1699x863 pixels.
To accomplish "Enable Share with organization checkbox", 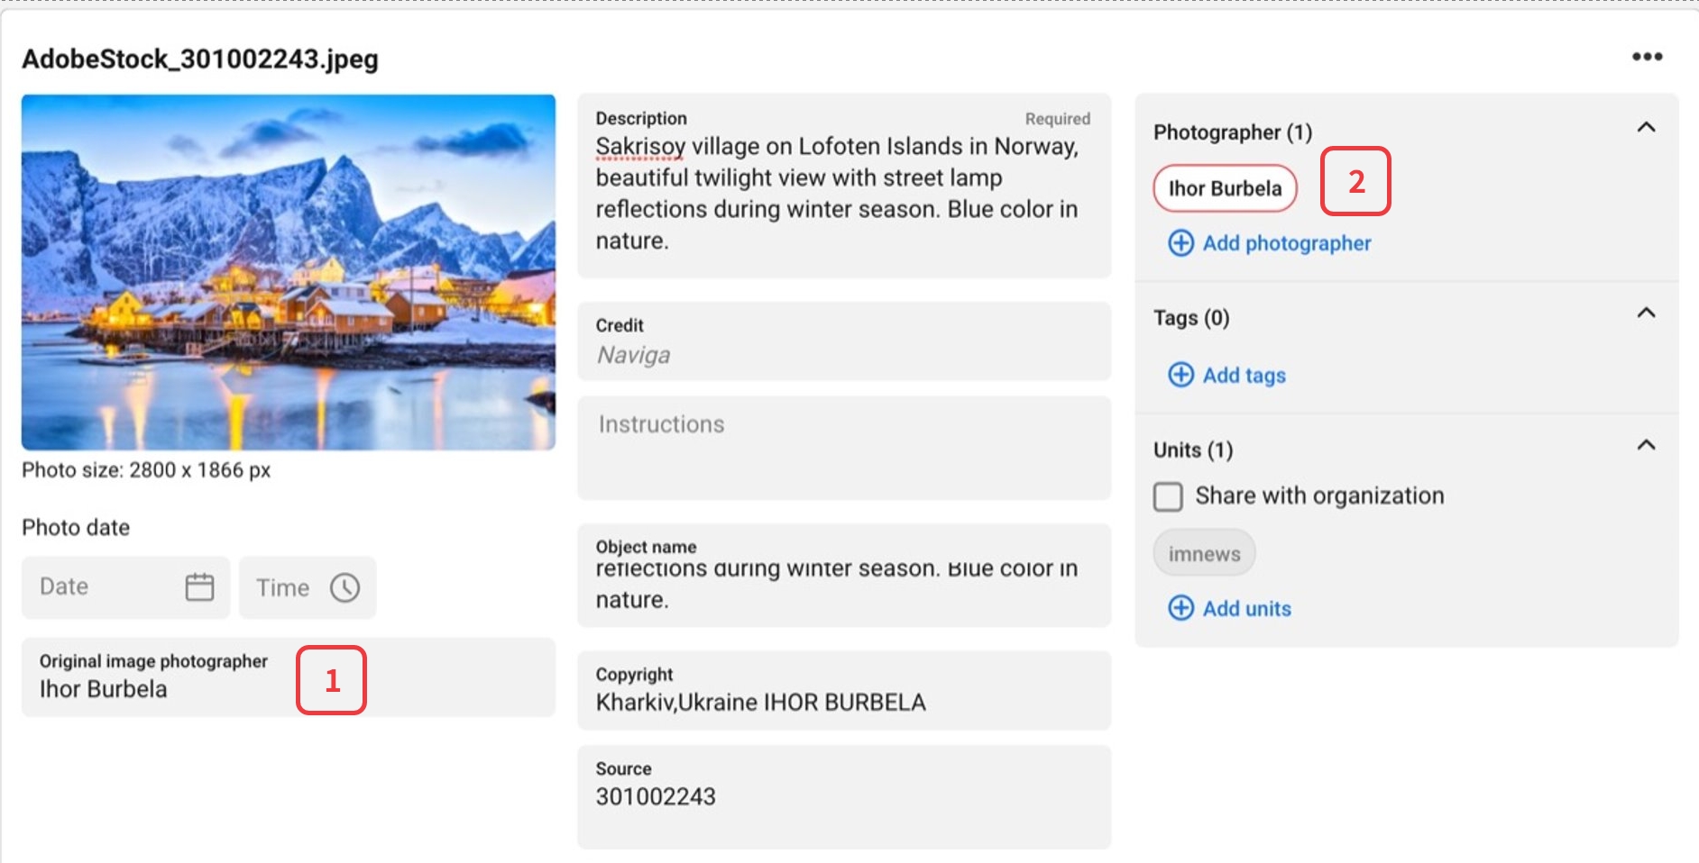I will [1168, 496].
